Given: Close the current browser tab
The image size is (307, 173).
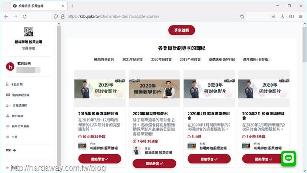Looking at the screenshot, I should point(63,6).
